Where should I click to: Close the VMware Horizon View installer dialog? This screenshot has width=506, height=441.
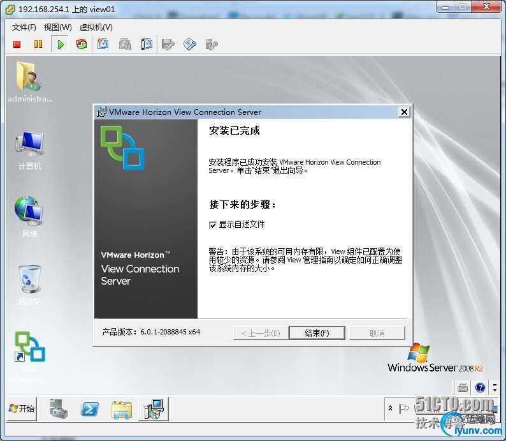pyautogui.click(x=404, y=112)
